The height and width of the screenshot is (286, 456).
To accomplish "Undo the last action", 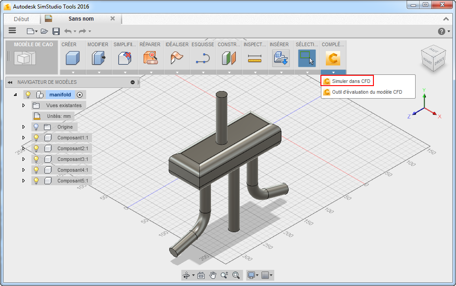I will (x=68, y=31).
